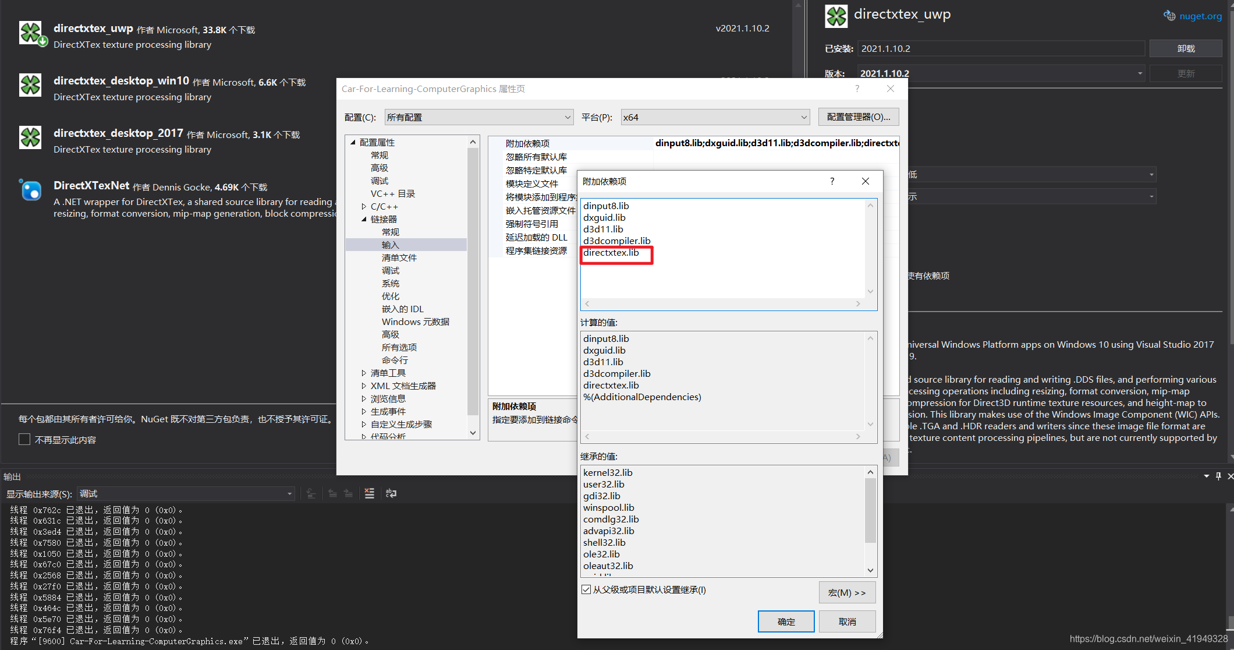Click the clear all output icon
The height and width of the screenshot is (650, 1234).
tap(369, 493)
